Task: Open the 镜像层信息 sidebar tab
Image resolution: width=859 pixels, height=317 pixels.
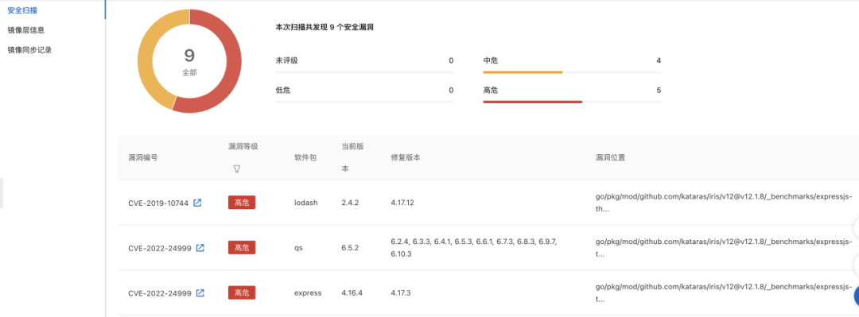Action: pyautogui.click(x=26, y=30)
